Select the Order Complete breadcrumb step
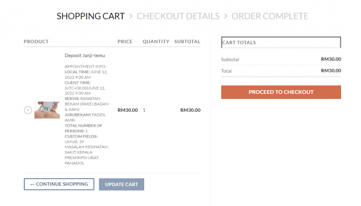Viewport: 361px width, 206px height. pyautogui.click(x=270, y=16)
